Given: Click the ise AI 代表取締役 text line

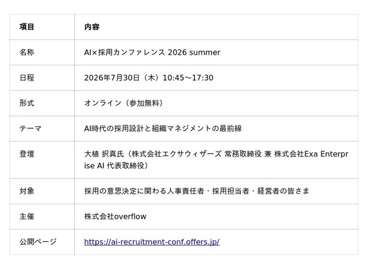Looking at the screenshot, I should pos(116,165).
